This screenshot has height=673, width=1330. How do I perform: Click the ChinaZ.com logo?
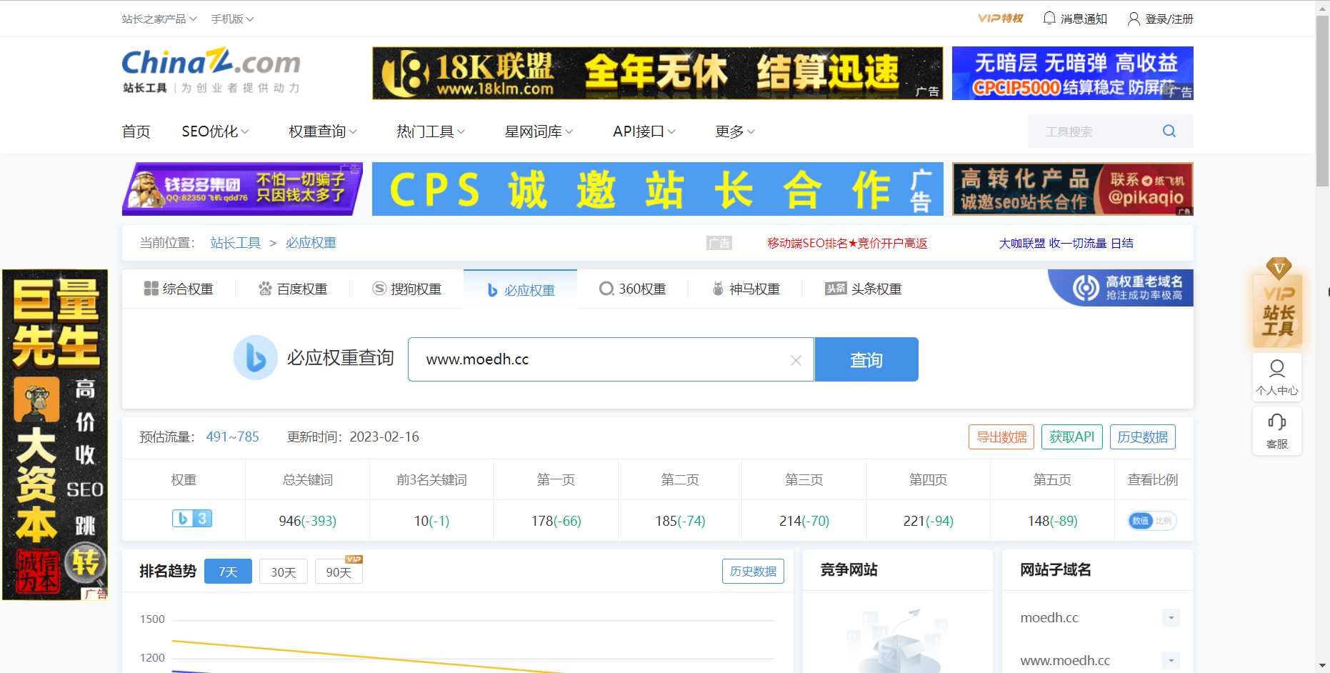coord(211,70)
